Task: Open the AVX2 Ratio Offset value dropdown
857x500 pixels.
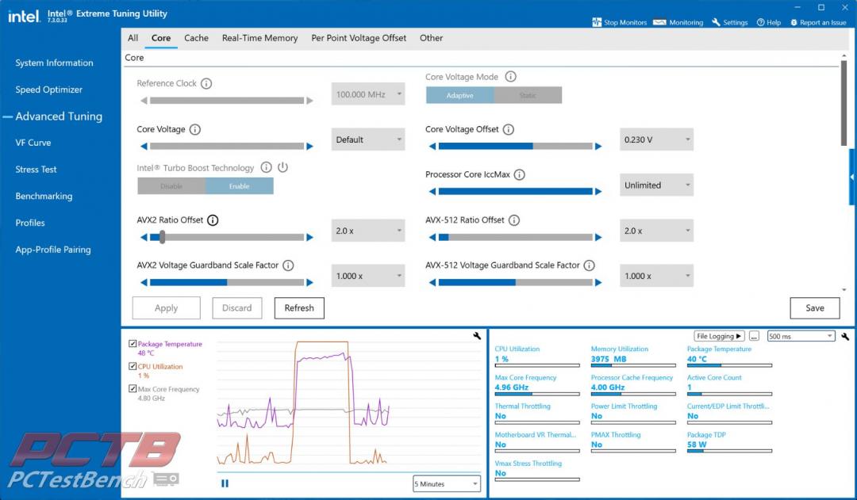Action: [367, 231]
